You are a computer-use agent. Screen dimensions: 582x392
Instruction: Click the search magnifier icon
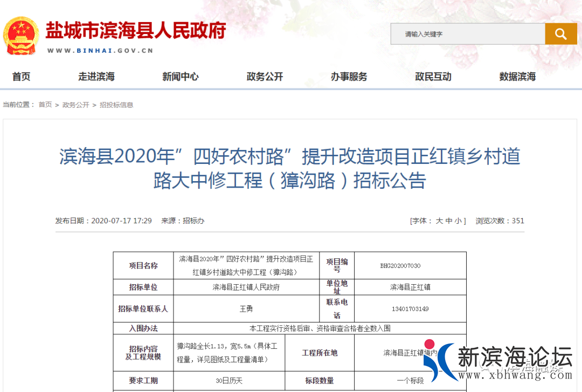(560, 33)
